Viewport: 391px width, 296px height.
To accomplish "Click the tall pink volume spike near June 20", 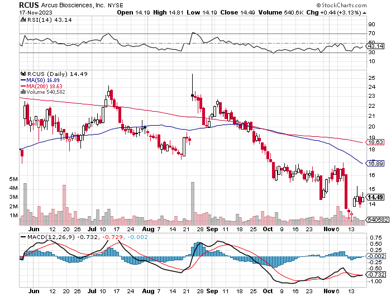I will pos(64,205).
